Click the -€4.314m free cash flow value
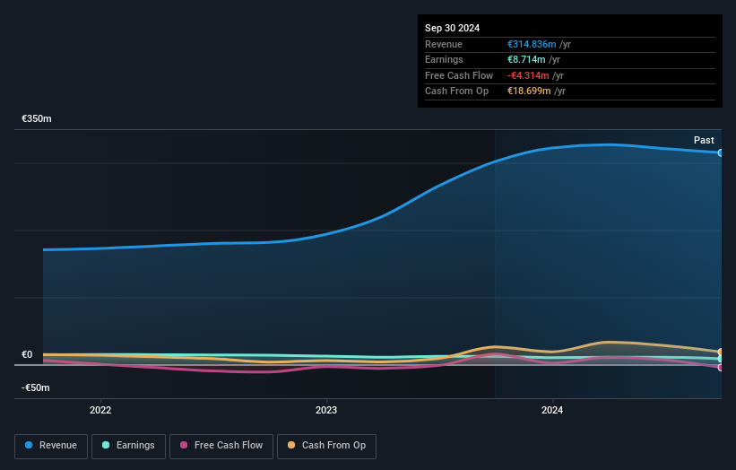 [528, 75]
